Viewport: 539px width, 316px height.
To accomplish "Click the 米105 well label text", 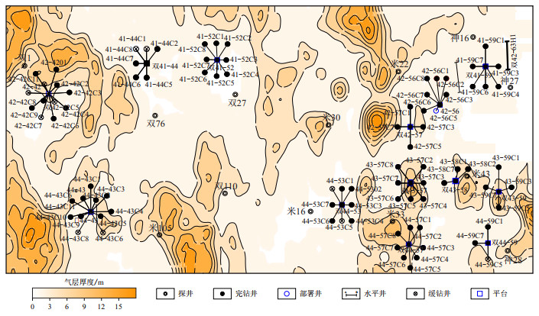I will tap(161, 227).
